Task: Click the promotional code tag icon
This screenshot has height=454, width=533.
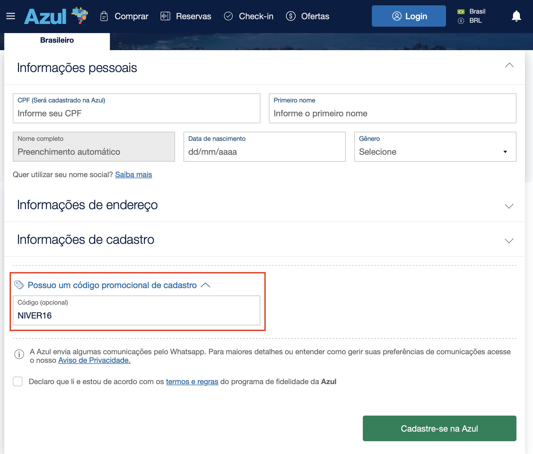Action: (x=19, y=285)
